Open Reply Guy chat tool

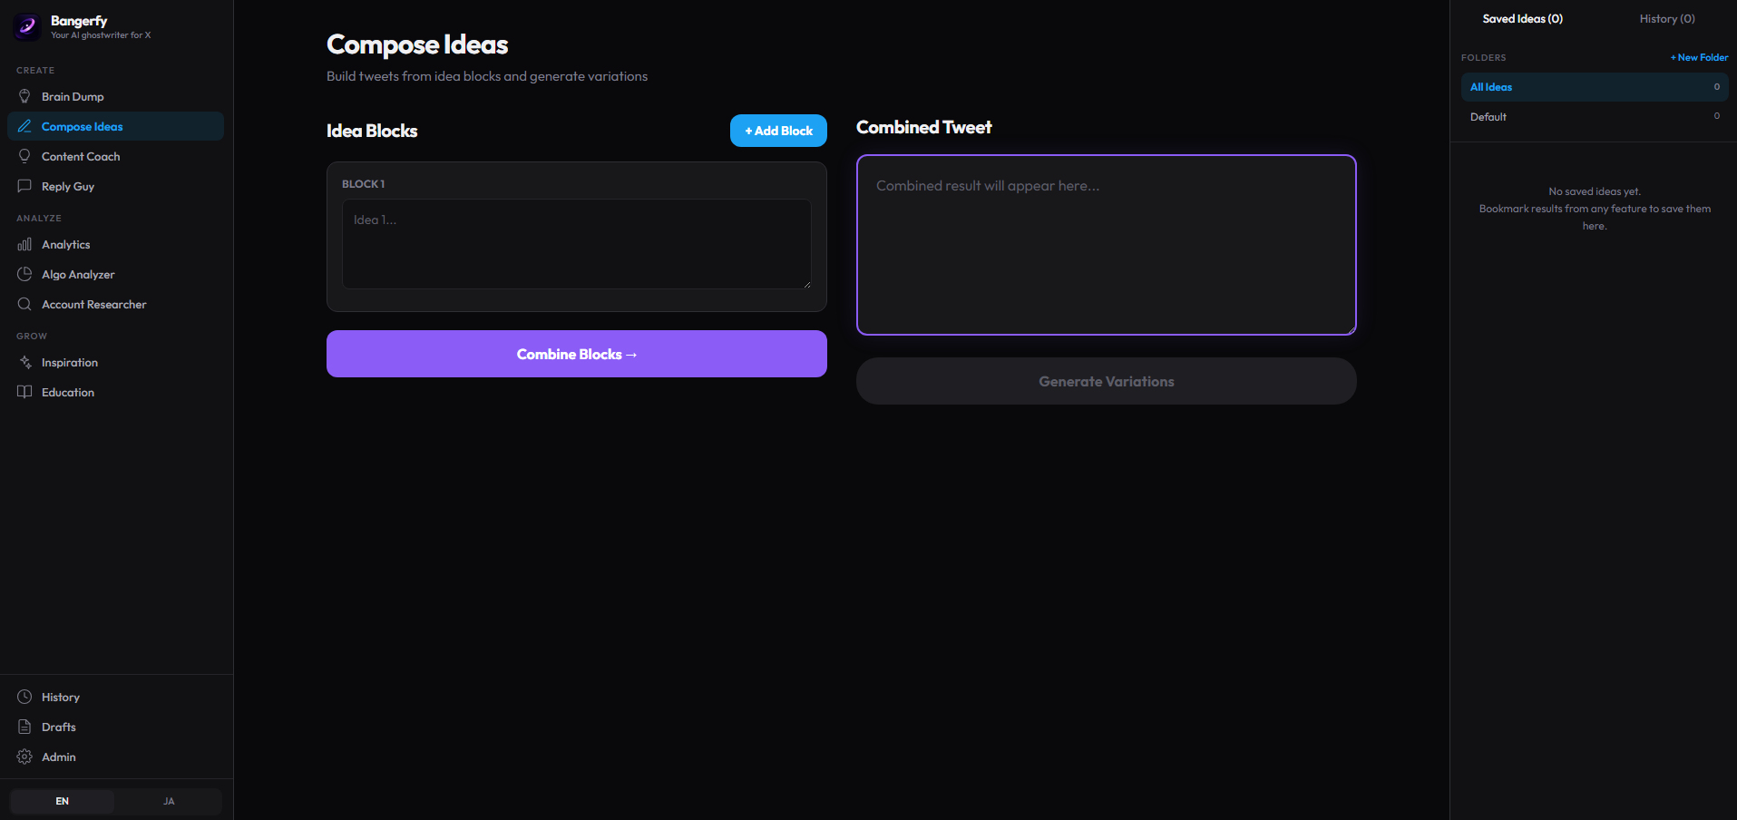pyautogui.click(x=68, y=186)
